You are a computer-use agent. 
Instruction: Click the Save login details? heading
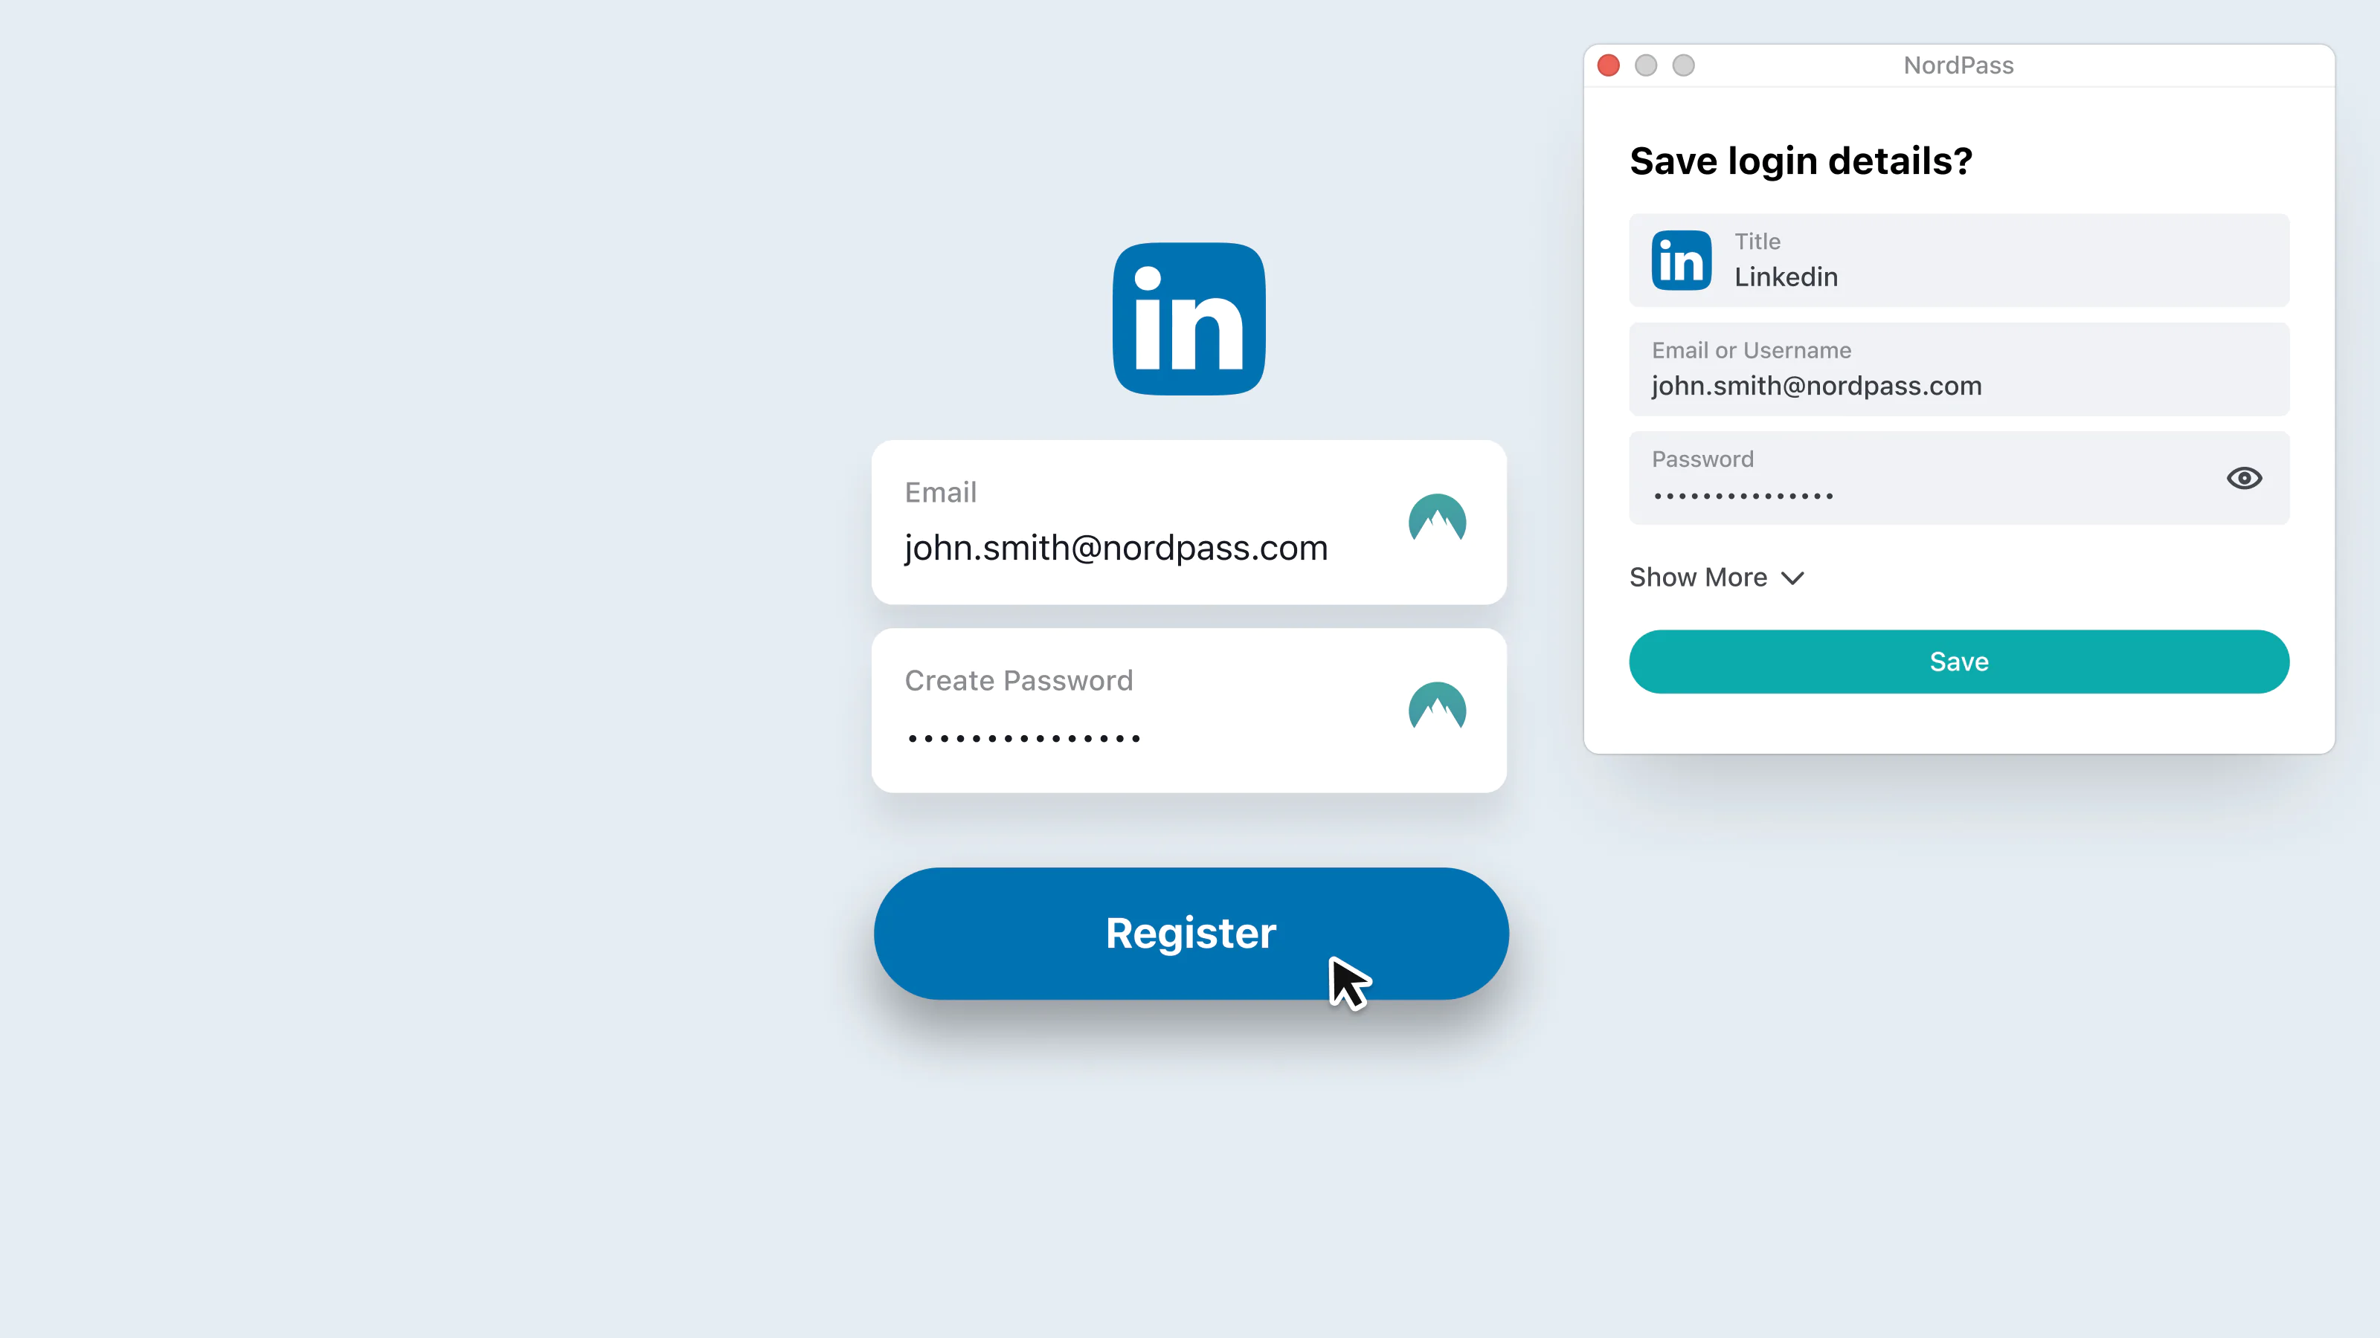pos(1801,161)
